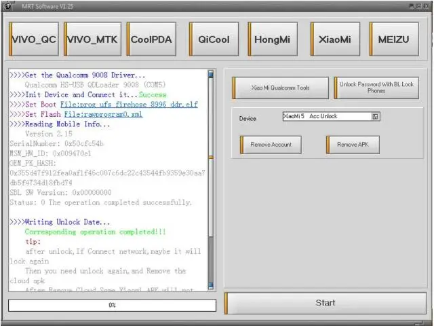Click the MRT Software app icon in title bar
434x326 pixels.
pyautogui.click(x=7, y=5)
